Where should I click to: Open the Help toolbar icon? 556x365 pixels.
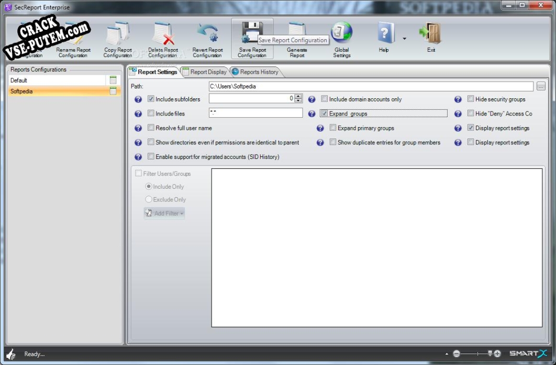(385, 33)
